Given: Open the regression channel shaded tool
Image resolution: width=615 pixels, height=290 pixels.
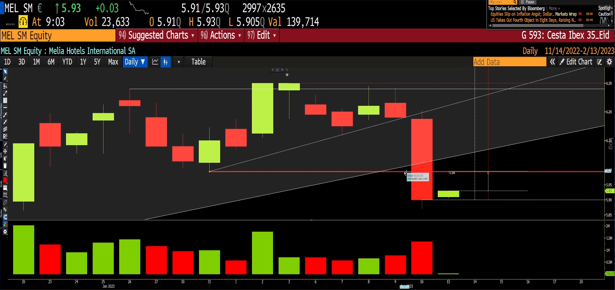Looking at the screenshot, I should (5, 129).
